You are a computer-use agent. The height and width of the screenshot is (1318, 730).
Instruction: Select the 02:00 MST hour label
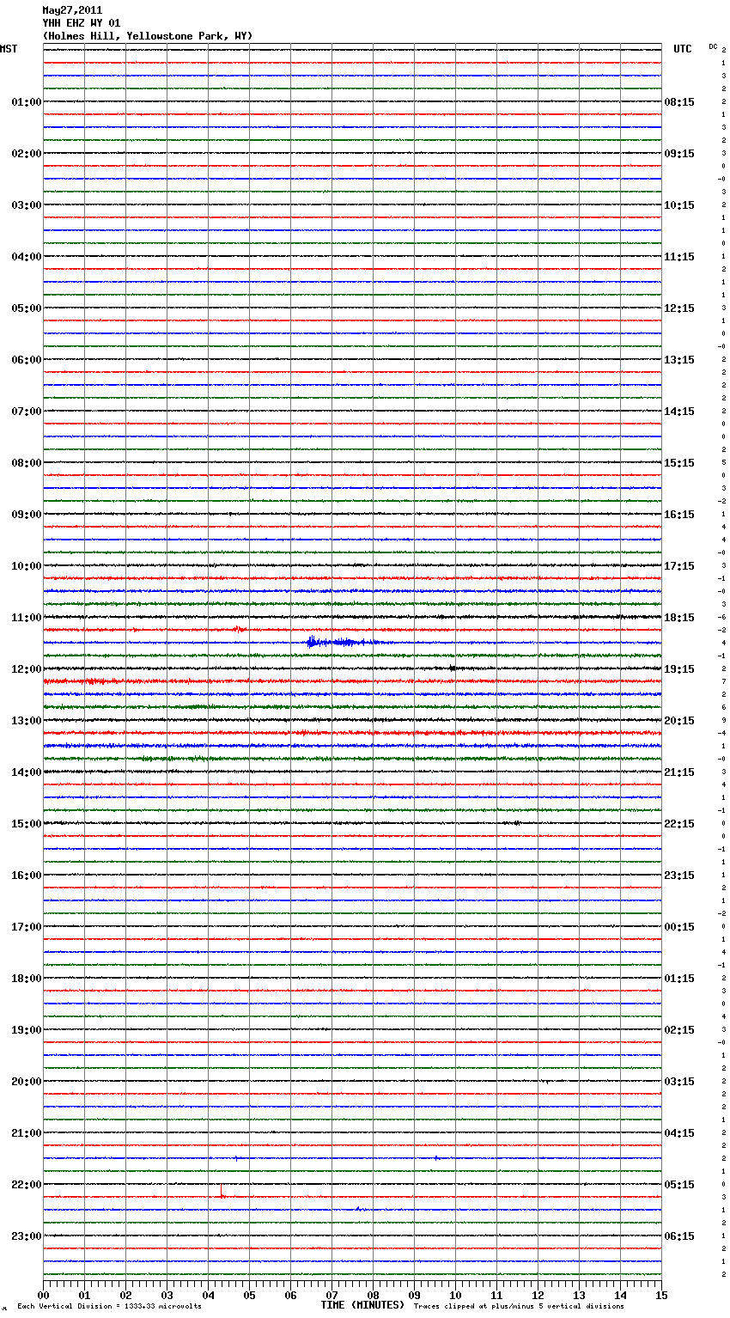coord(26,154)
